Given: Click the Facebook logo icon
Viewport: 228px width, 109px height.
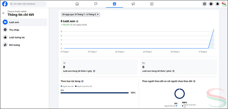Looking at the screenshot, I should click(5, 4).
